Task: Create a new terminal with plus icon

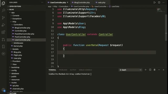Action: tap(145, 70)
